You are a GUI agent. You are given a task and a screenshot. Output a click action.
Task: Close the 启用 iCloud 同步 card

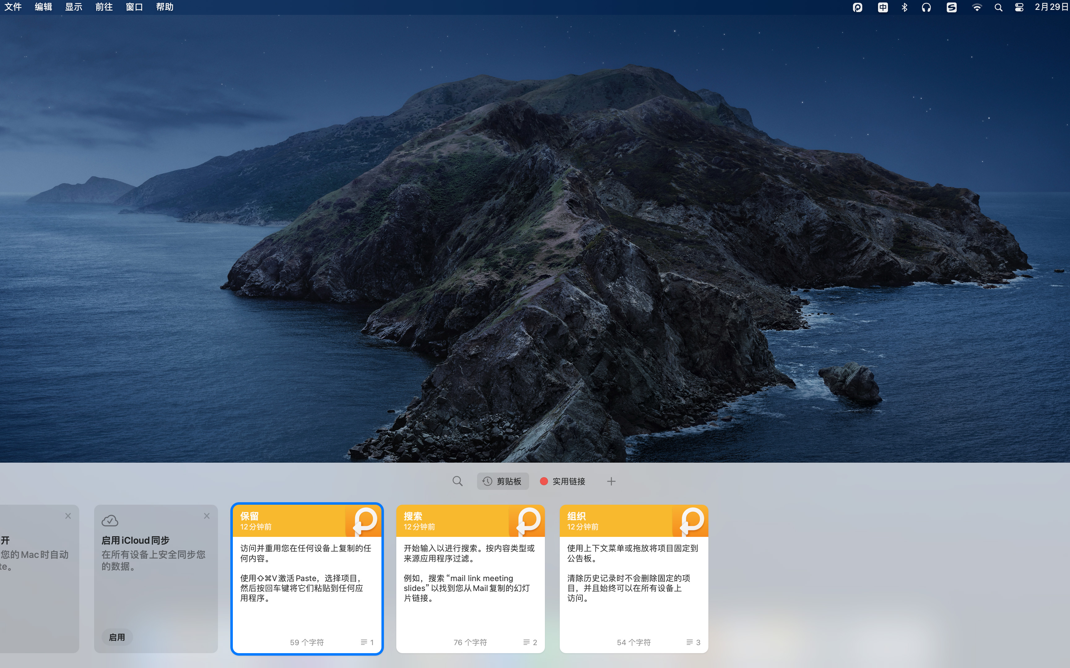click(207, 516)
